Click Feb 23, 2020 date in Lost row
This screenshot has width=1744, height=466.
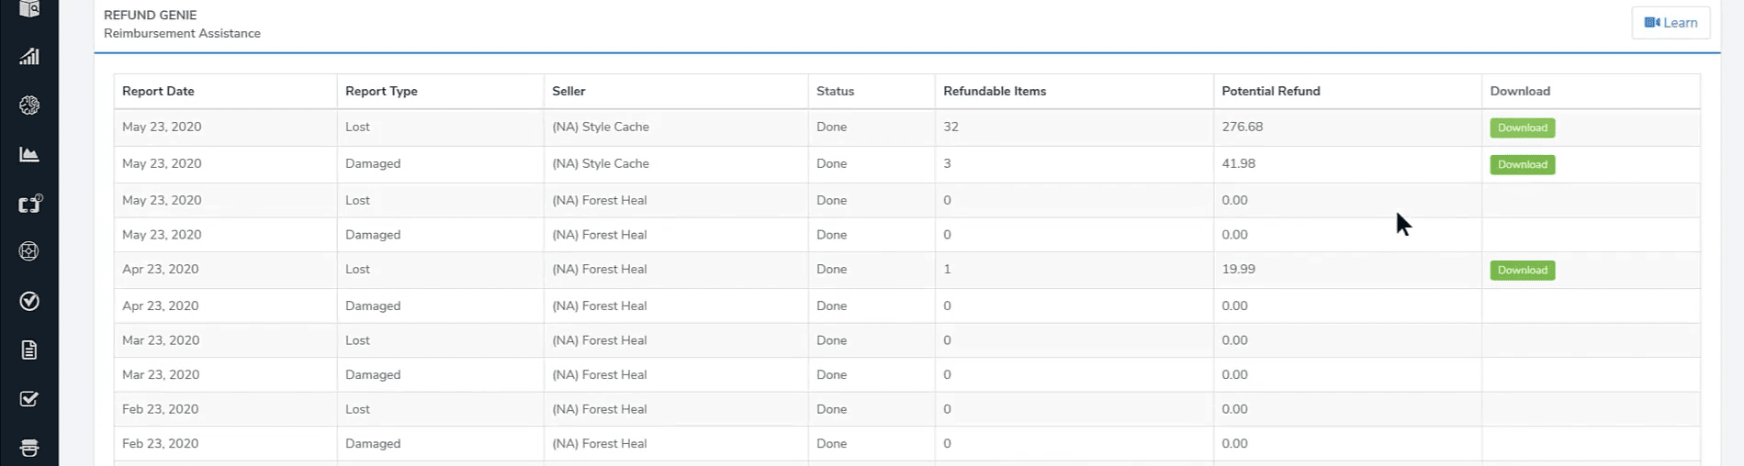(x=161, y=409)
